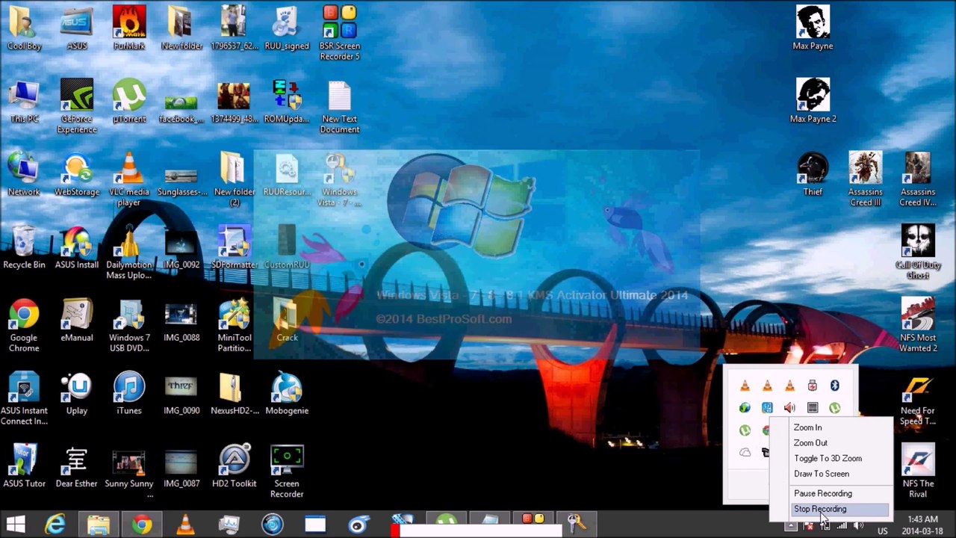The width and height of the screenshot is (956, 538).
Task: Select the IMG_0087 image thumbnail
Action: [181, 466]
